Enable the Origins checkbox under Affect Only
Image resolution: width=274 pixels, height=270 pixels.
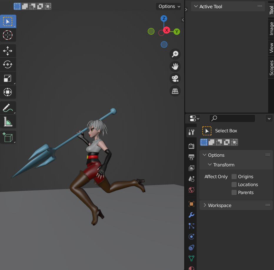click(x=234, y=176)
